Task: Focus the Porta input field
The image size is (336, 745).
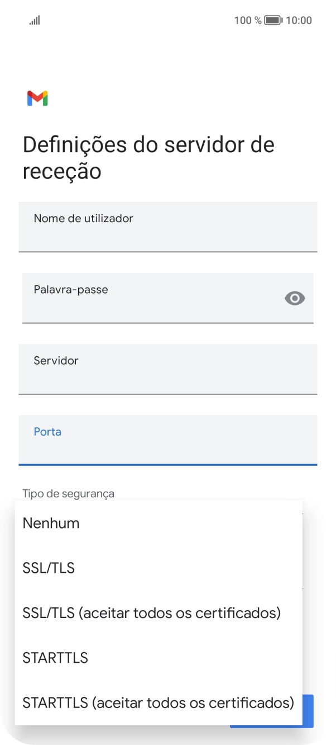Action: coord(167,440)
